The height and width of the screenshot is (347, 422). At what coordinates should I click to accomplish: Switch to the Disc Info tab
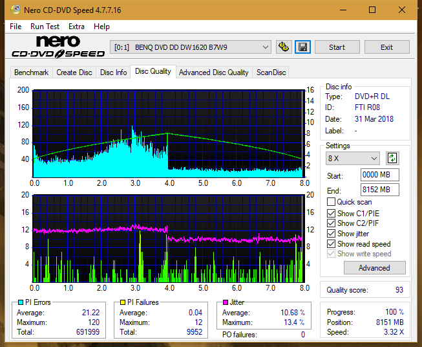tap(113, 73)
